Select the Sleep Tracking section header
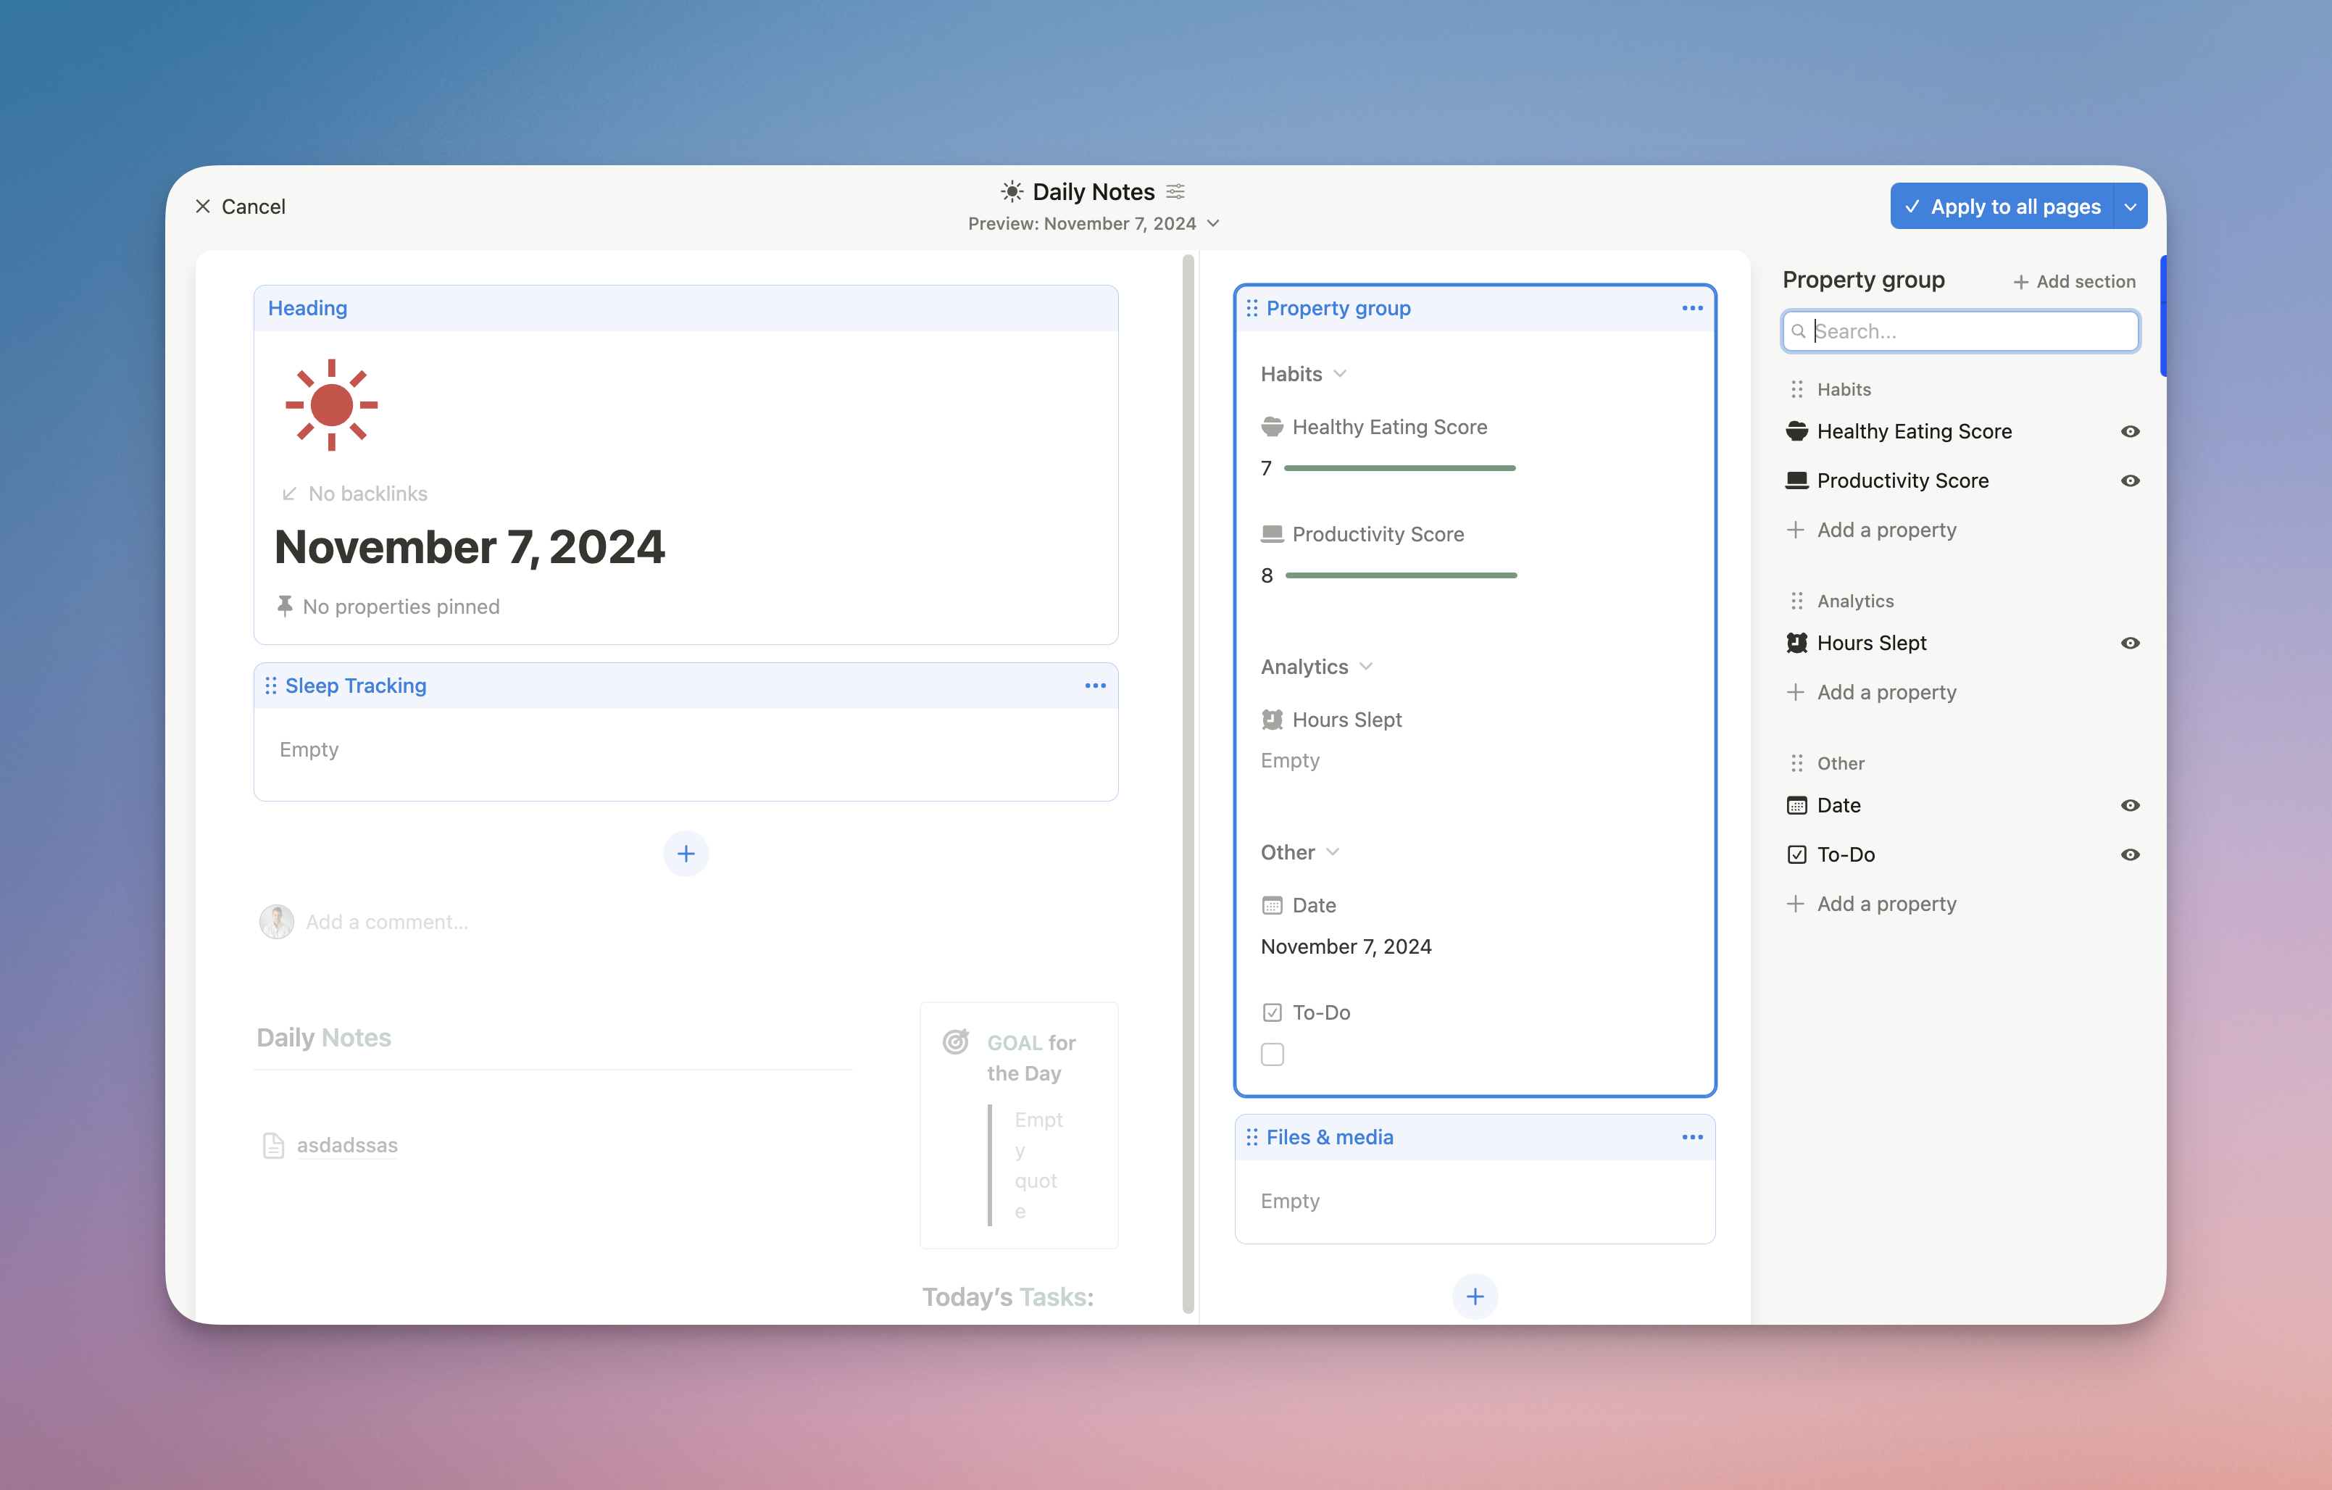The height and width of the screenshot is (1490, 2332). 686,686
